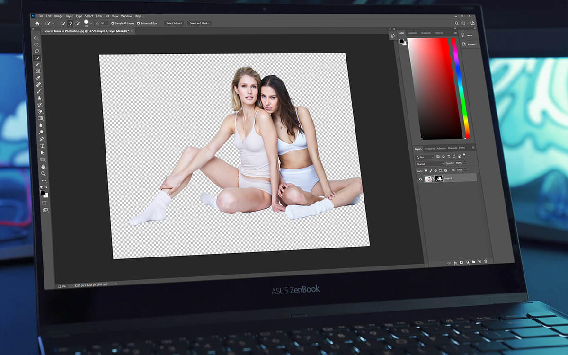
Task: Enable Sample All Layers
Action: click(x=112, y=23)
